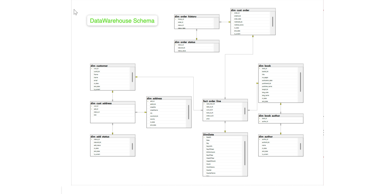Select the key icon beside add_sk in dim_address
The height and width of the screenshot is (194, 388).
pyautogui.click(x=148, y=101)
